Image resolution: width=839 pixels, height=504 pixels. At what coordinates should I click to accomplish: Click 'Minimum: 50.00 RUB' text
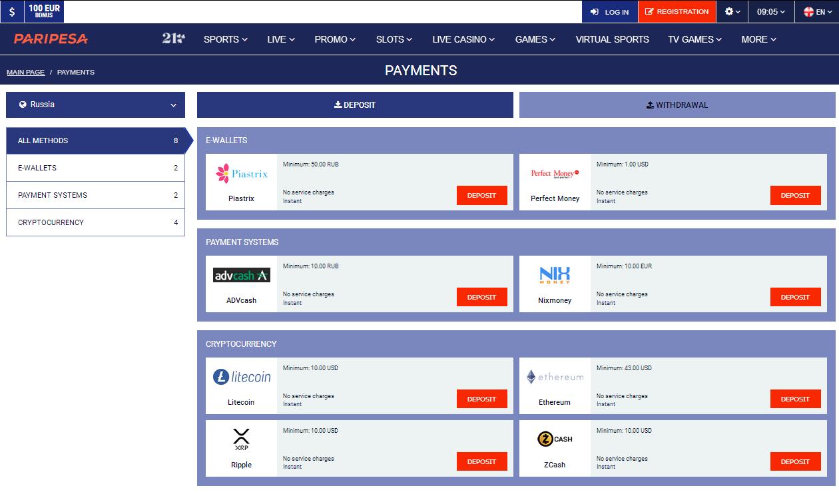click(x=310, y=164)
